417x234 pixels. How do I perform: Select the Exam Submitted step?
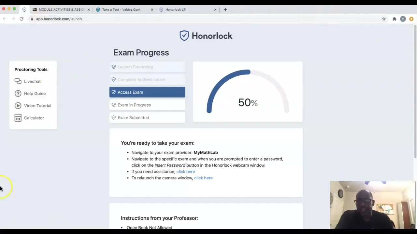[x=147, y=118]
